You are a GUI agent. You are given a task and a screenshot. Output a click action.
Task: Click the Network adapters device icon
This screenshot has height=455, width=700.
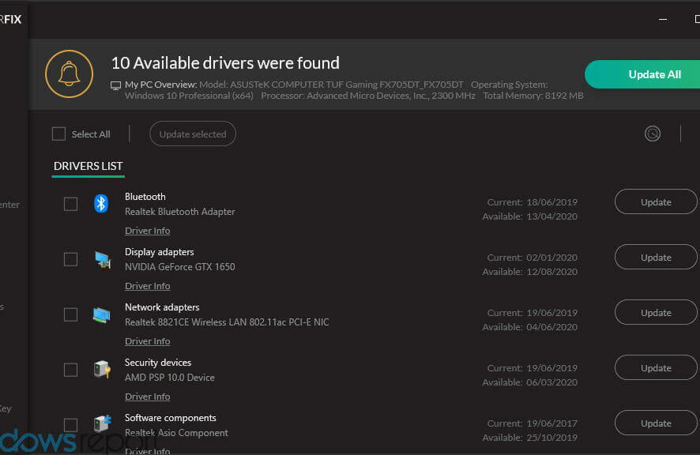click(101, 315)
